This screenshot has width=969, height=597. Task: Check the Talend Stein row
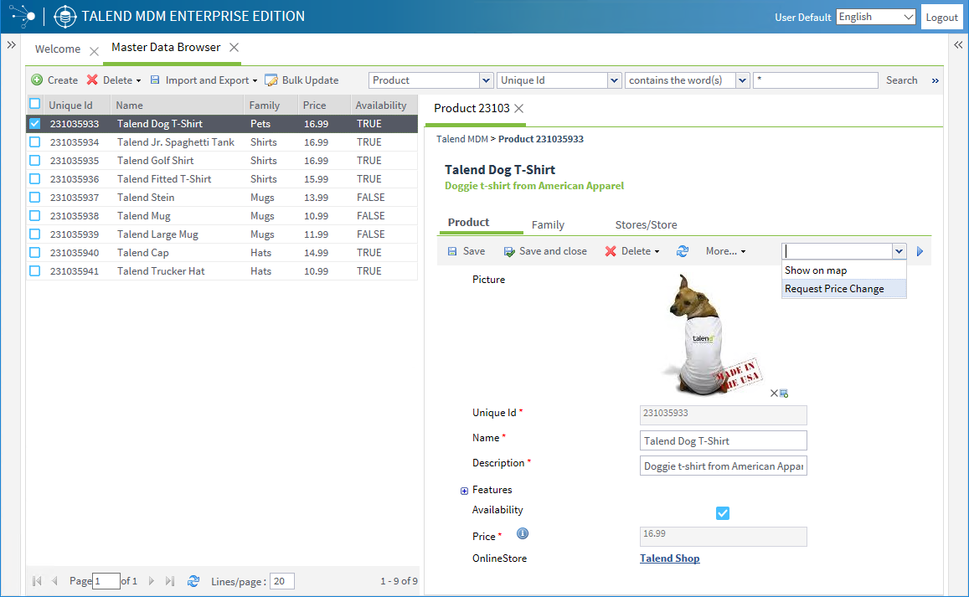click(35, 197)
